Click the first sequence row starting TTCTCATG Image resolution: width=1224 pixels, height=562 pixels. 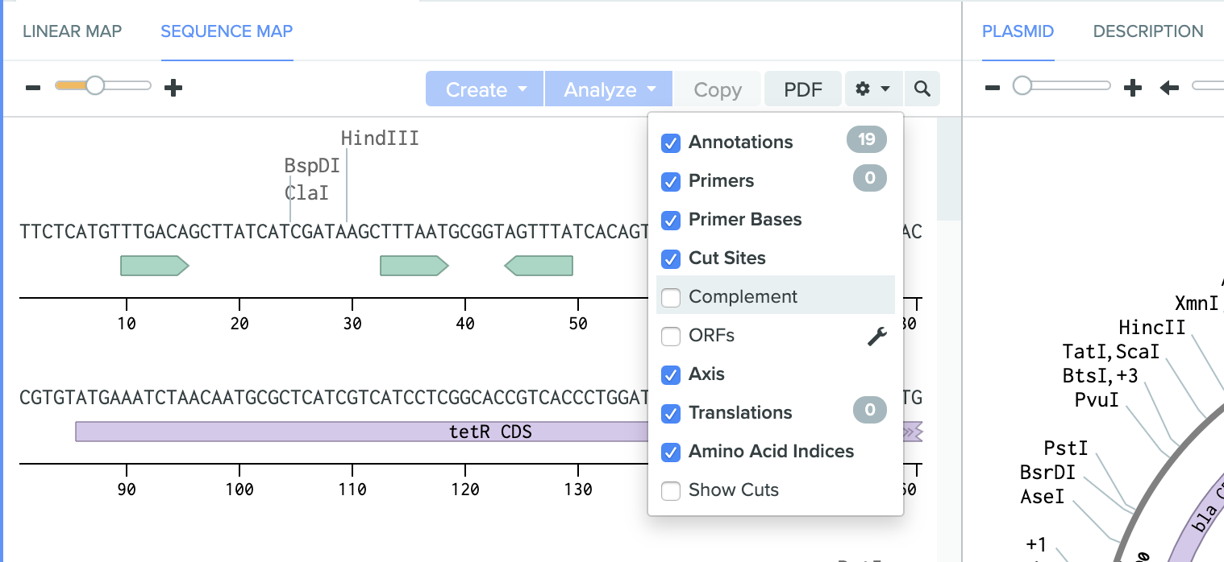coord(471,232)
